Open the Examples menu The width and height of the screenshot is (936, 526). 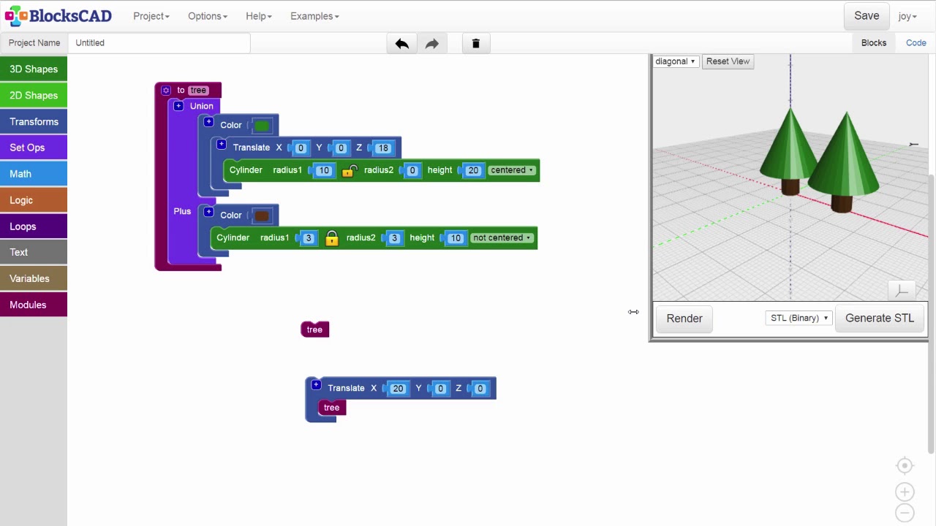(x=314, y=16)
